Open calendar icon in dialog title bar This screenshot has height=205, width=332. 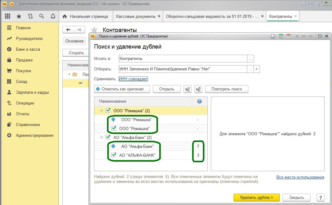point(288,36)
